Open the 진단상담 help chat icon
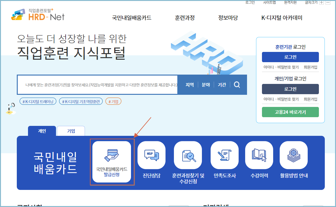This screenshot has height=207, width=336. coord(152,155)
